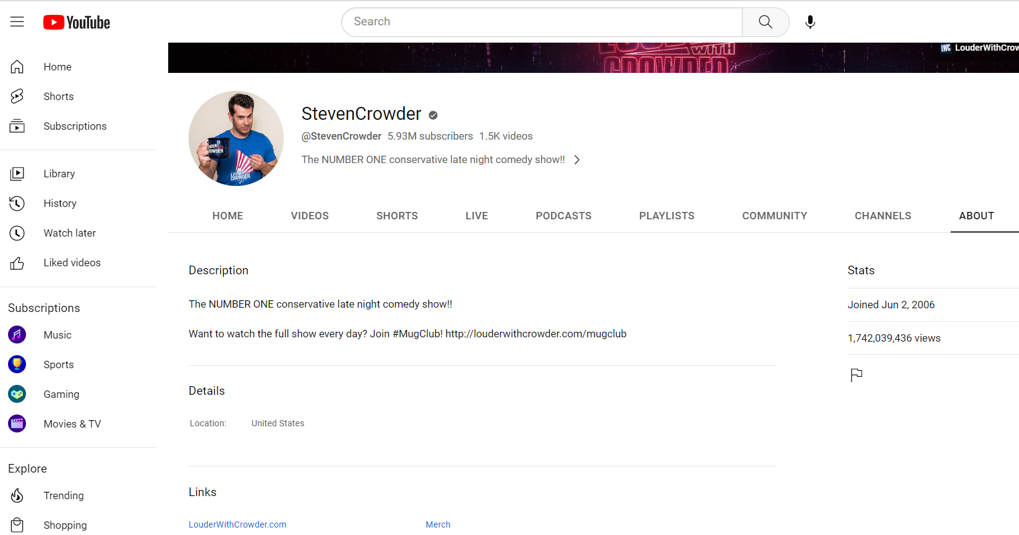Open the History page
Viewport: 1019px width, 535px height.
[60, 203]
